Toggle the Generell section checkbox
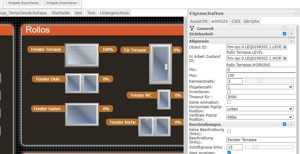The width and height of the screenshot is (300, 154). point(284,28)
